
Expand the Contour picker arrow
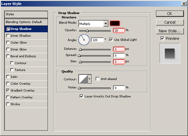click(90, 79)
